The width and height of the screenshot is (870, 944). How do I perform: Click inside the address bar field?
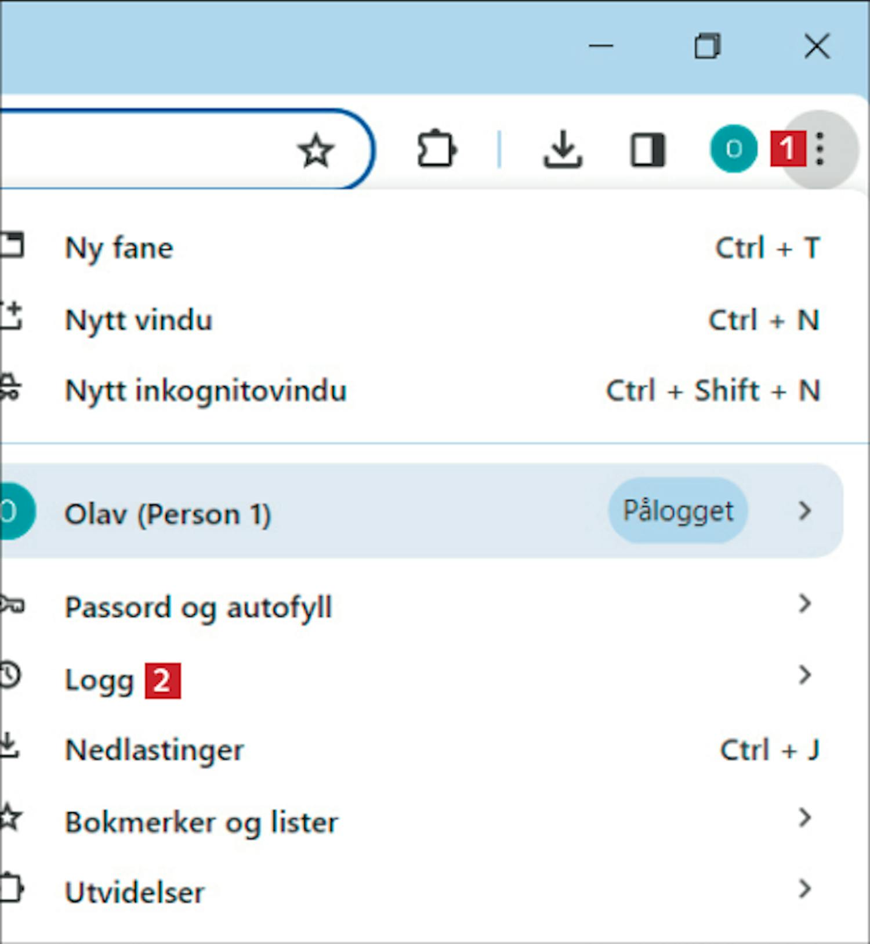tap(145, 150)
